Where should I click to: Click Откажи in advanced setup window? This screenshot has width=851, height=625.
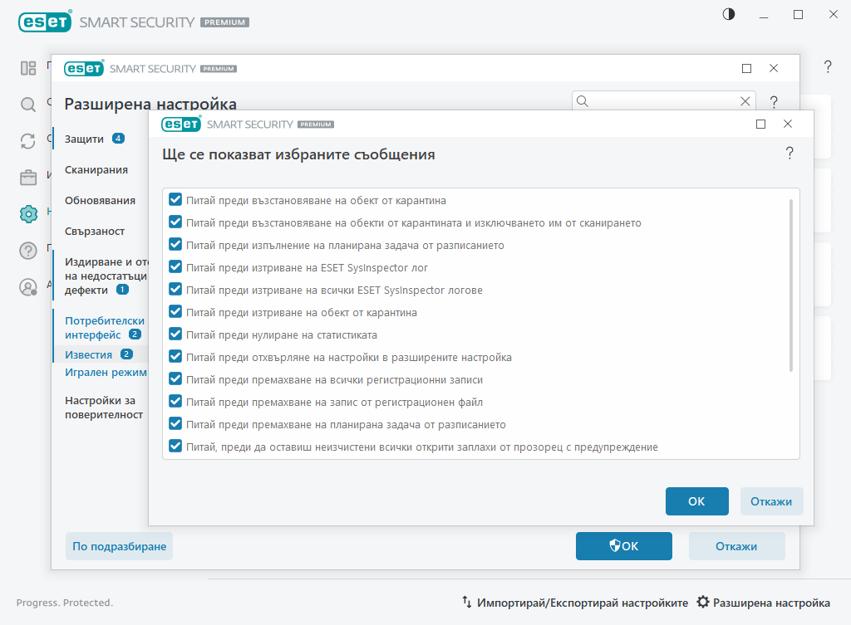point(736,546)
